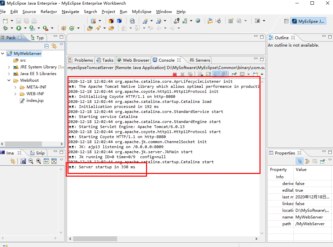
Task: Open the Run button dropdown arrow
Action: coord(25,28)
